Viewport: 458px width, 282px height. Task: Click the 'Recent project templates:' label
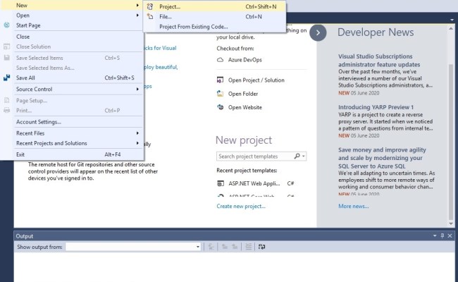[247, 171]
